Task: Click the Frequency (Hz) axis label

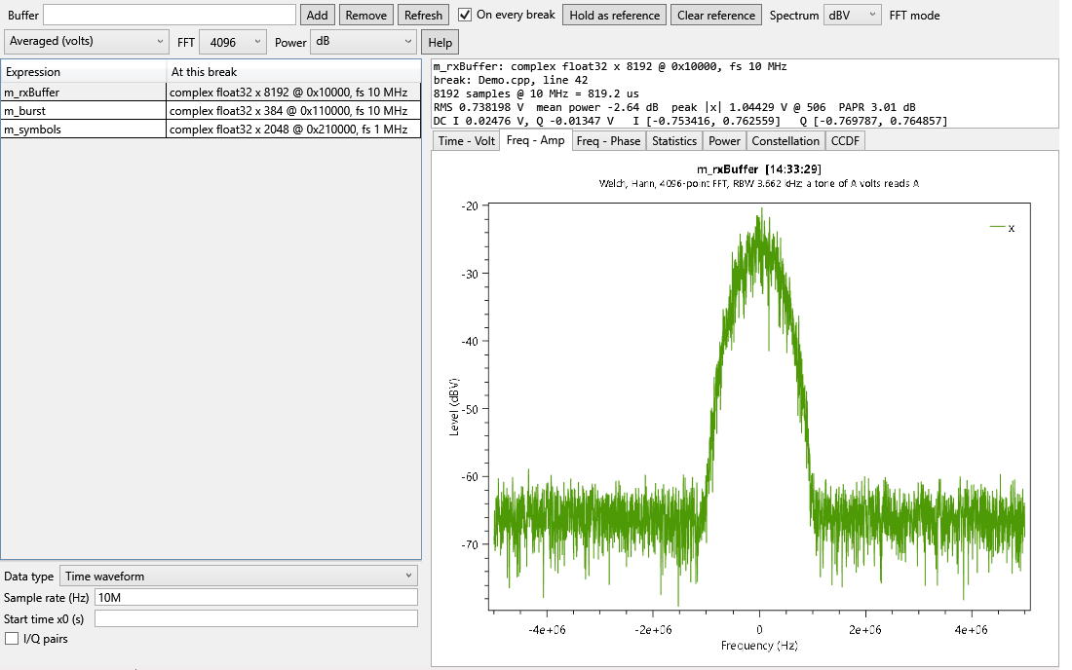Action: (759, 646)
